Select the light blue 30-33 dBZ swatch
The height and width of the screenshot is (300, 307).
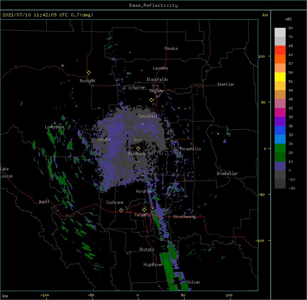280,139
